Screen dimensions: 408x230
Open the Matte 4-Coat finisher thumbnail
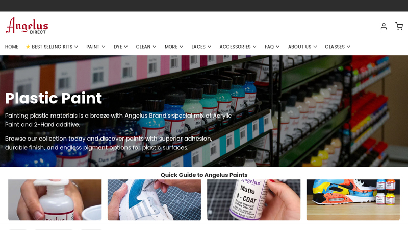[253, 200]
